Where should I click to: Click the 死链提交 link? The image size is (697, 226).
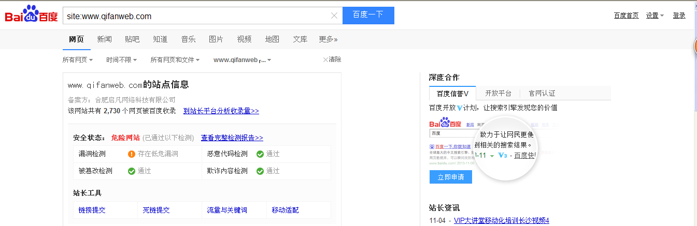tap(156, 210)
